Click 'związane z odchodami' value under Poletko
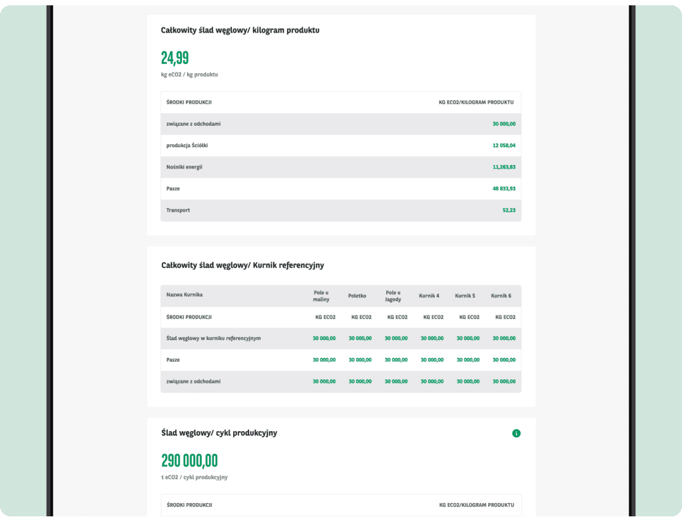Screen dimensions: 682x519 360,382
